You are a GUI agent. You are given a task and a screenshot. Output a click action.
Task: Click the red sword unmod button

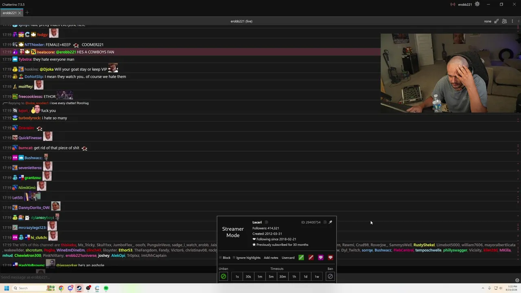pos(311,258)
